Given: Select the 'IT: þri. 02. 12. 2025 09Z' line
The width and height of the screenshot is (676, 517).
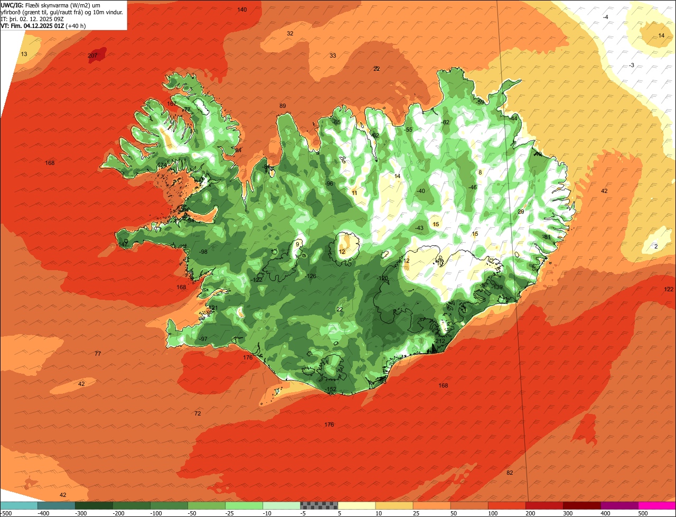Looking at the screenshot, I should pos(33,19).
